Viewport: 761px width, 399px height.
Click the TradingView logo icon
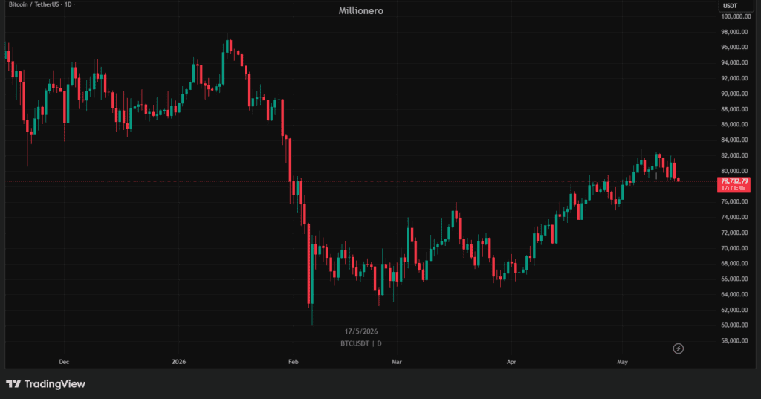[x=13, y=384]
